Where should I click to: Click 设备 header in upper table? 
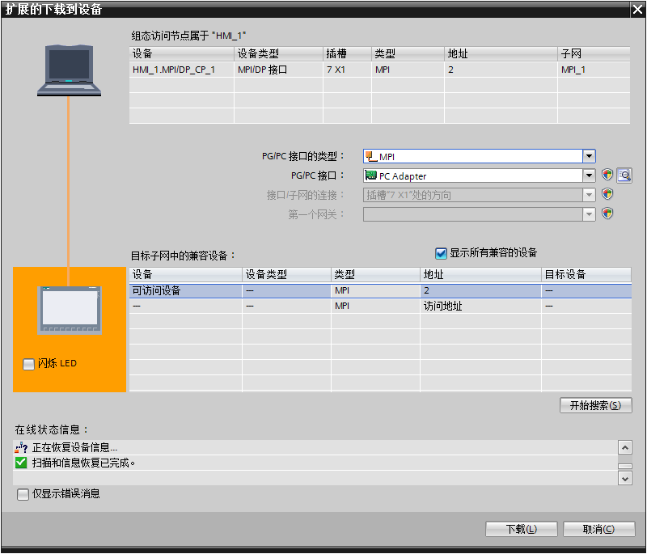coord(181,53)
